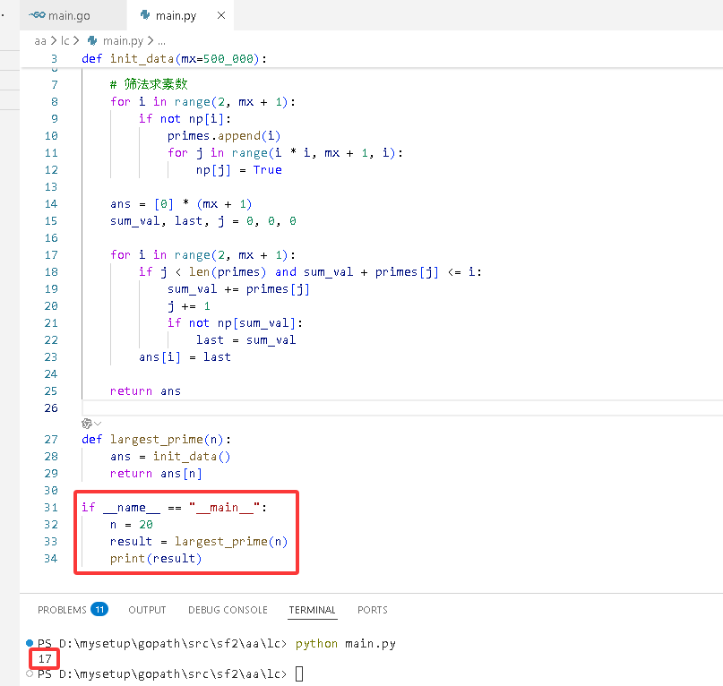Click 'result = largest_prime(n)' on line 33
Screen dimensions: 723x686
[199, 542]
